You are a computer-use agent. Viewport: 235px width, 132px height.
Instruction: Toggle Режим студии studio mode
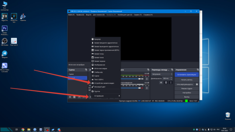(x=187, y=89)
